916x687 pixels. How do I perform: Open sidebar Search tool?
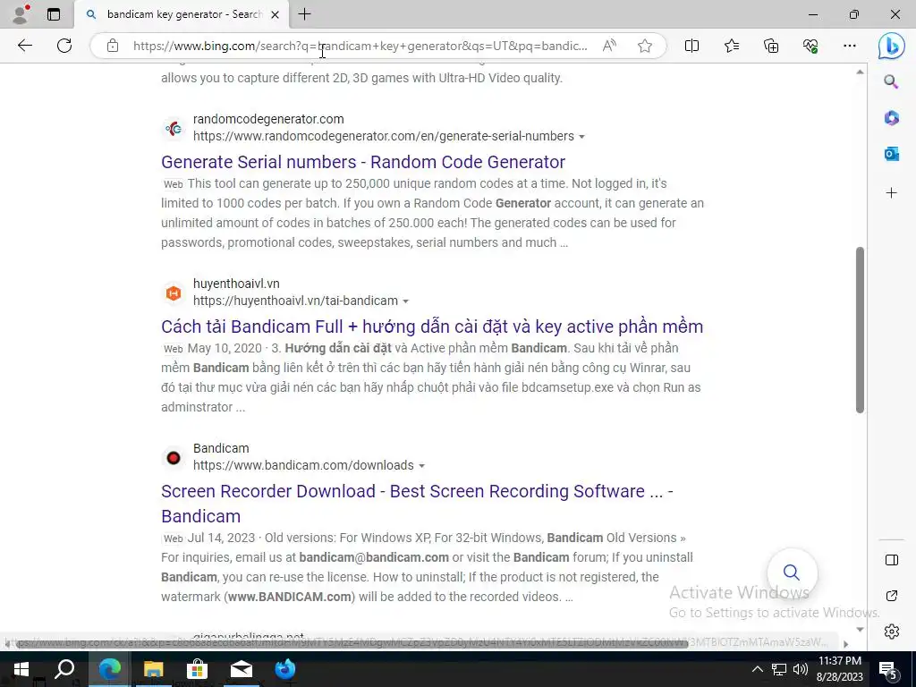(892, 81)
